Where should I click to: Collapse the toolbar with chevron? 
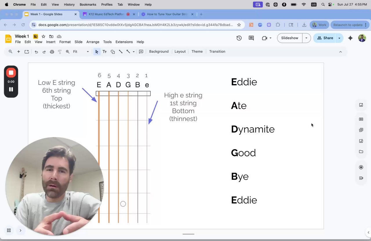341,52
